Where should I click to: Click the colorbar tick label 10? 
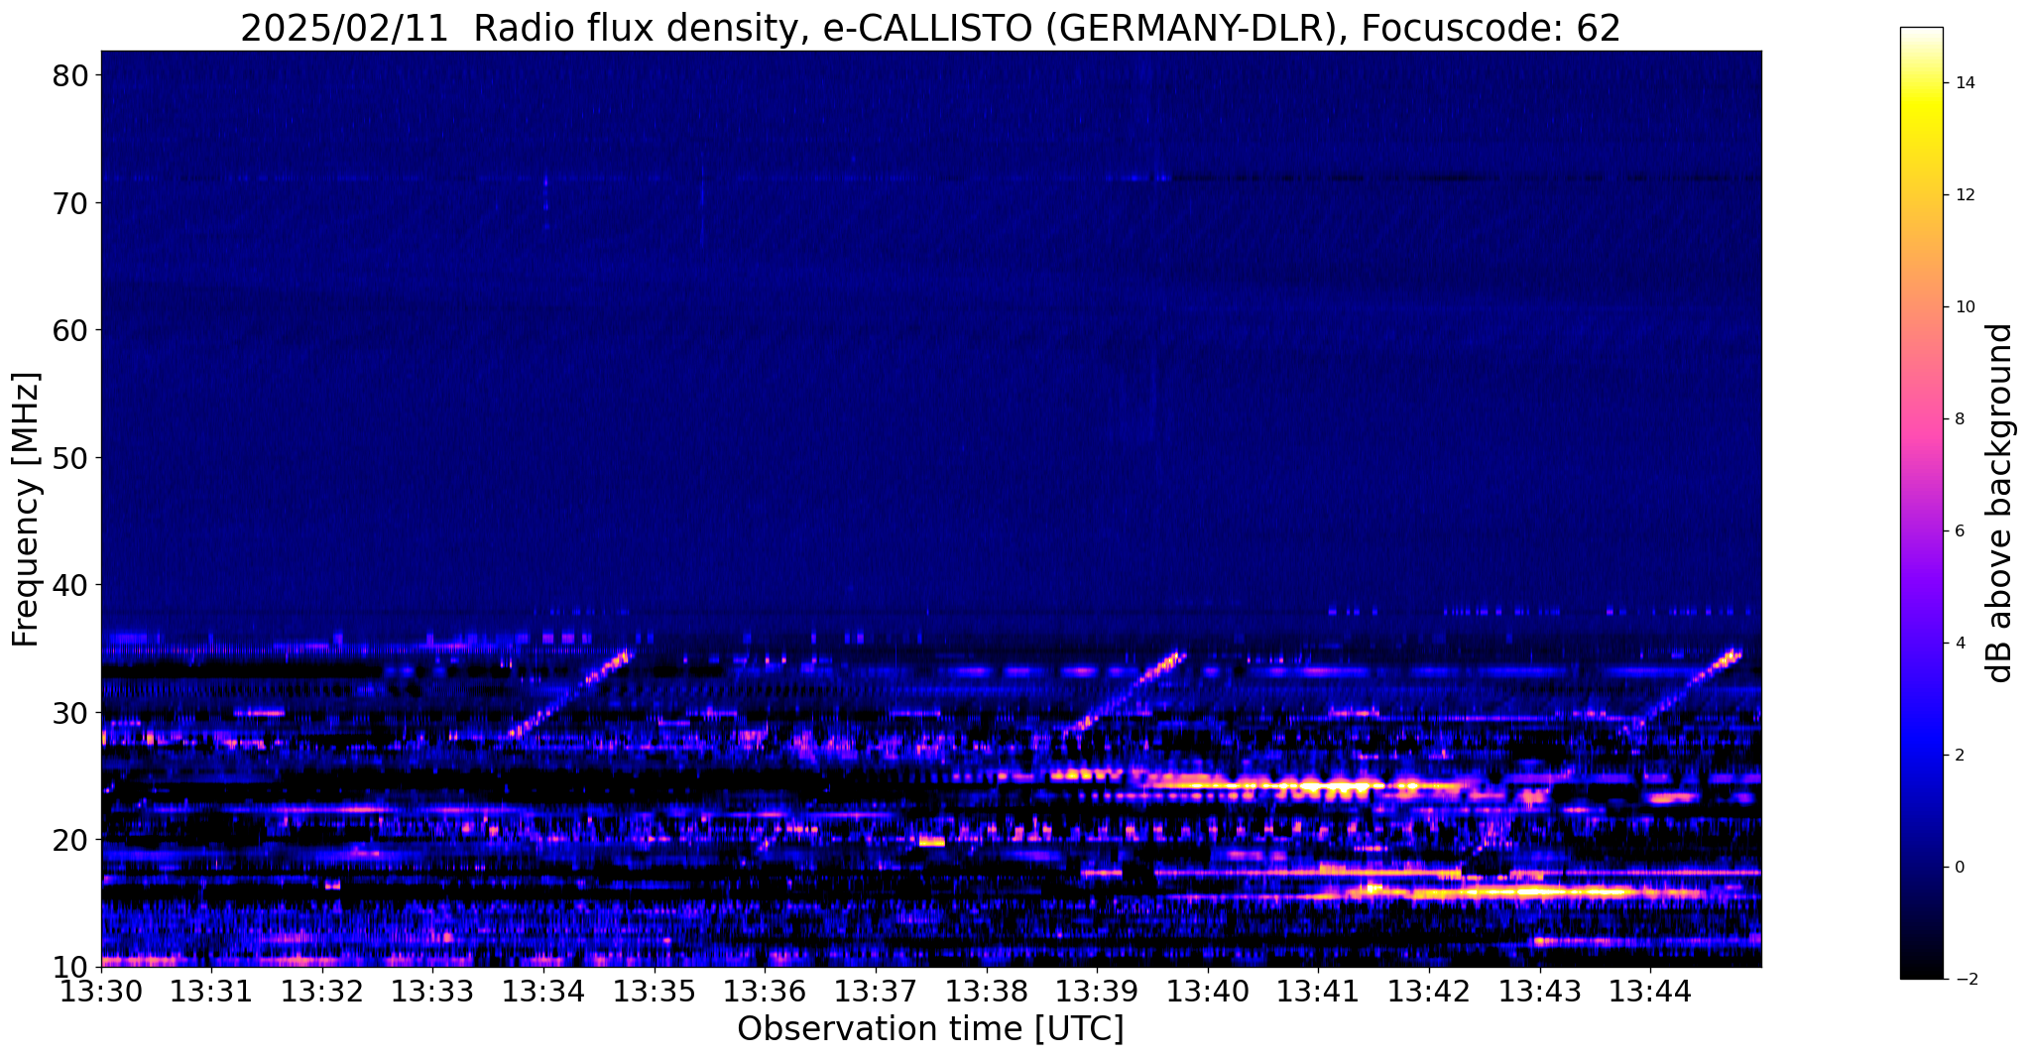pos(1965,307)
